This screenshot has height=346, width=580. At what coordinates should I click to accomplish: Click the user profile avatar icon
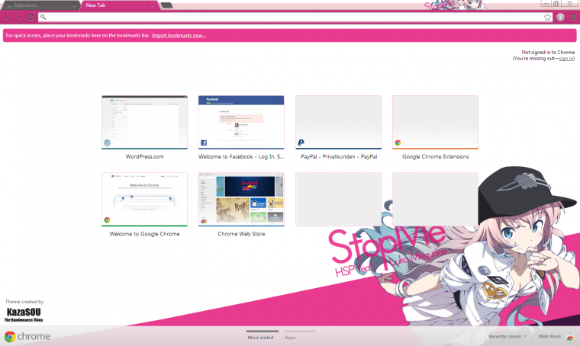tap(560, 17)
